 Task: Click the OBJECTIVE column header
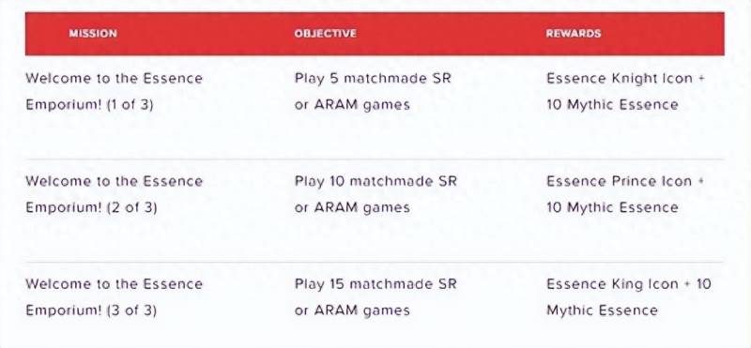325,34
